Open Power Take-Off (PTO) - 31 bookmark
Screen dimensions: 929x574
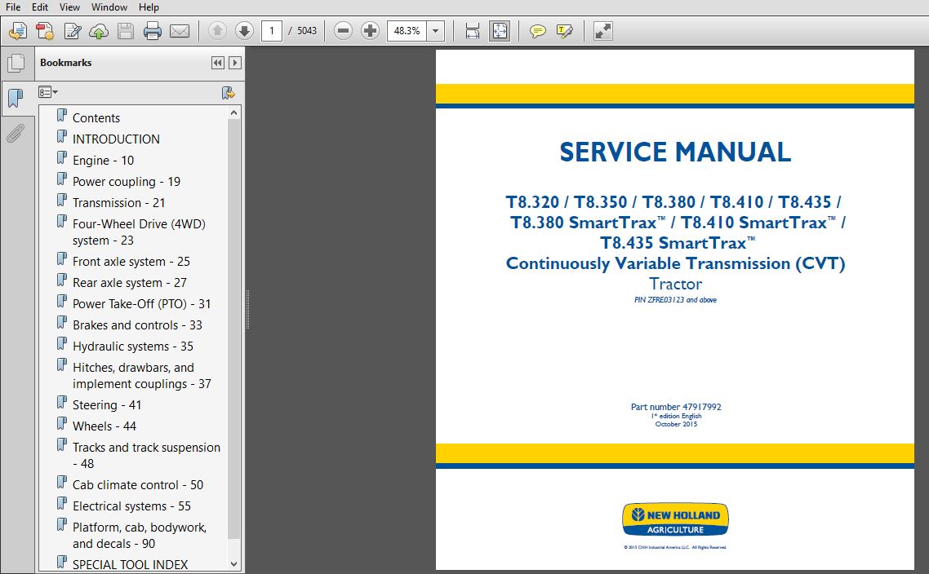[x=141, y=304]
